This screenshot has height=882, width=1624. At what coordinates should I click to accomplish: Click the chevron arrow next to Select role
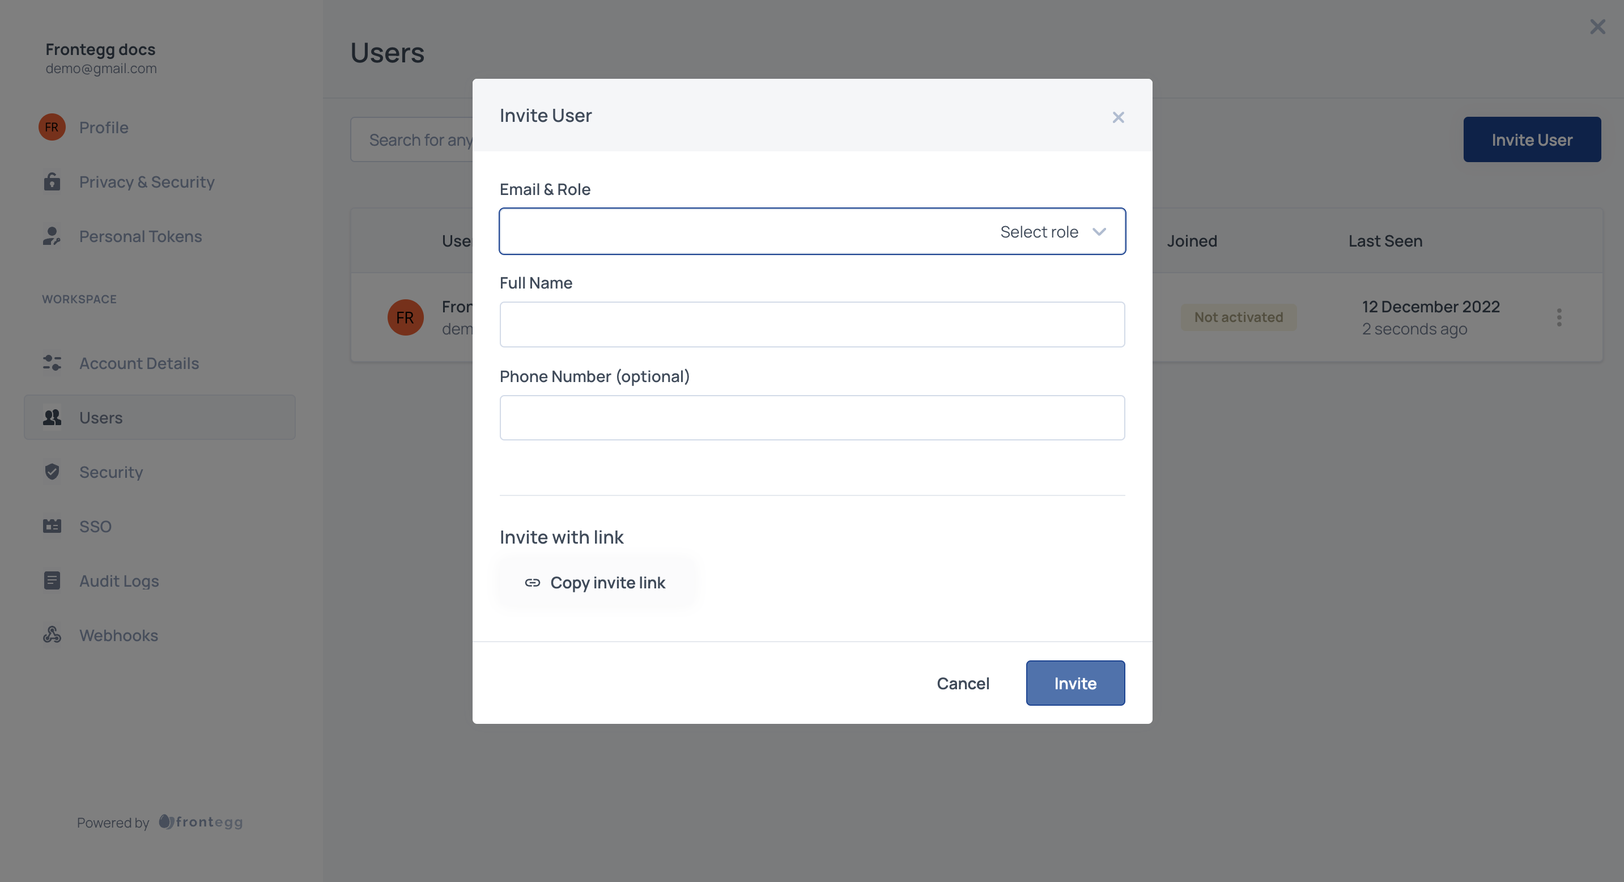pyautogui.click(x=1099, y=232)
